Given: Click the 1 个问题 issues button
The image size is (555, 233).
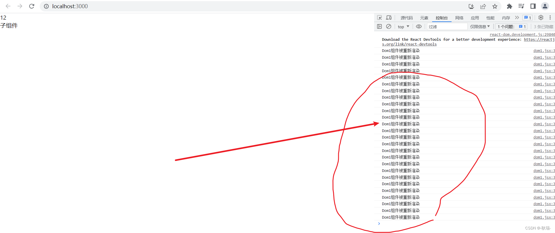Looking at the screenshot, I should coord(512,26).
